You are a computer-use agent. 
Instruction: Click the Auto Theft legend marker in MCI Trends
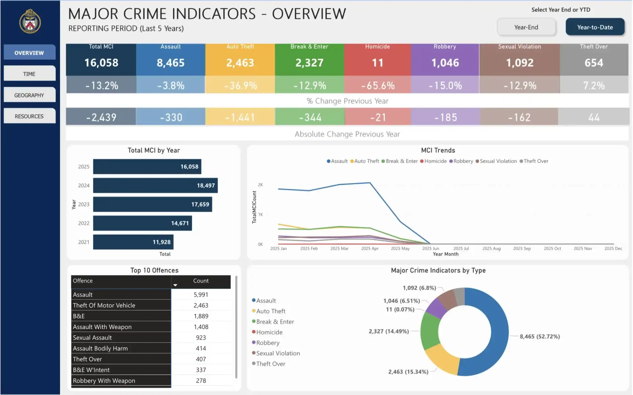coord(352,161)
